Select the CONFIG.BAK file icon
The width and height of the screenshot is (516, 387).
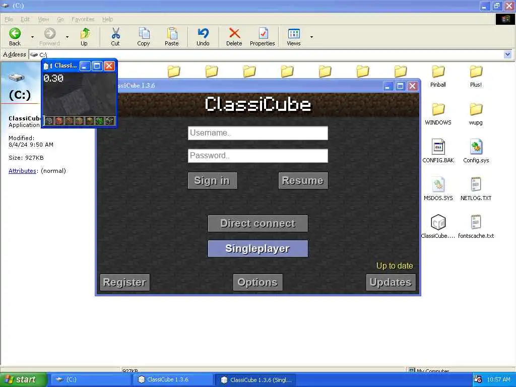(438, 147)
